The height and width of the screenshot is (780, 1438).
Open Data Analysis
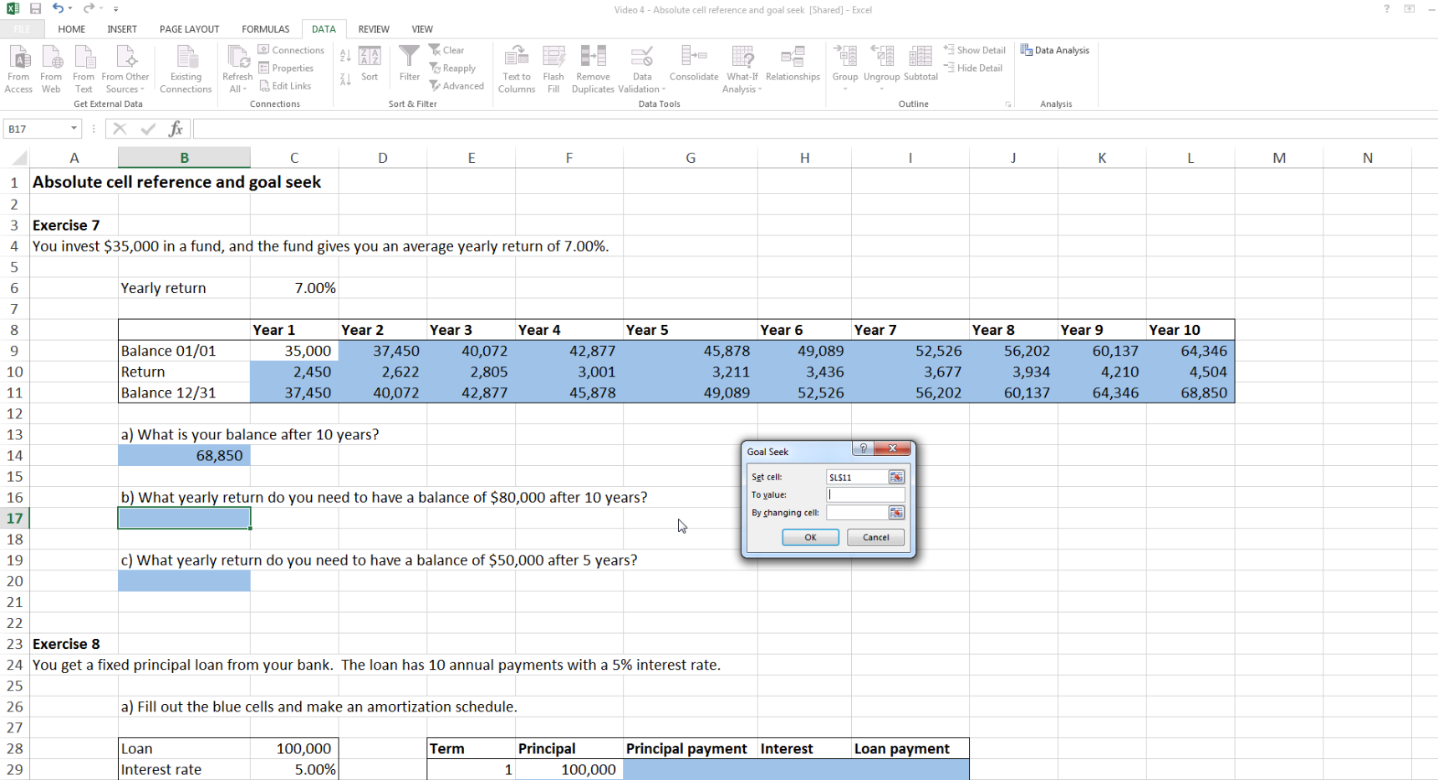coord(1055,50)
